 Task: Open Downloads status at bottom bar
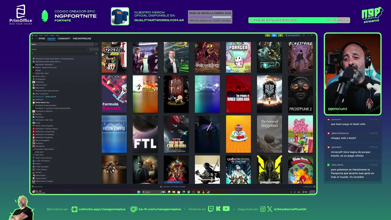[x=173, y=187]
